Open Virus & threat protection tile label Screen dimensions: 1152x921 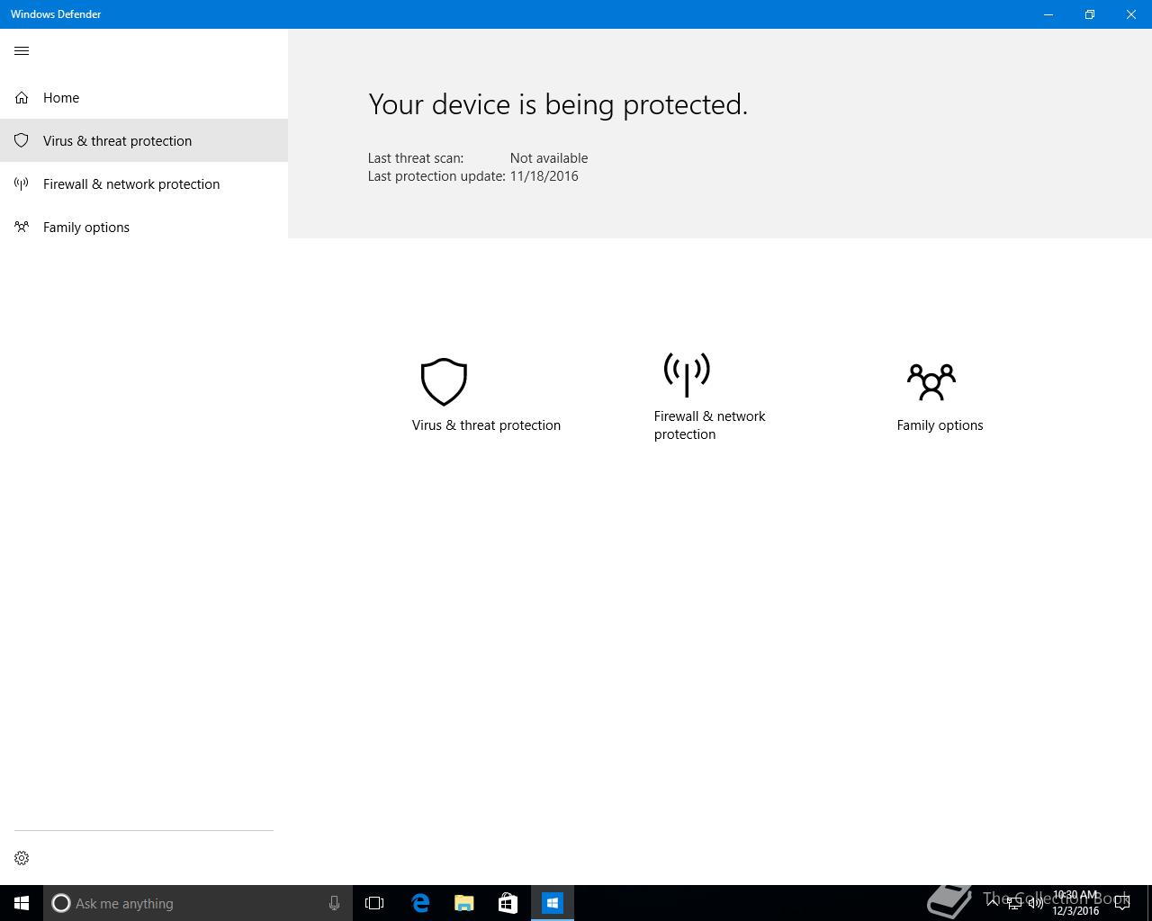486,425
